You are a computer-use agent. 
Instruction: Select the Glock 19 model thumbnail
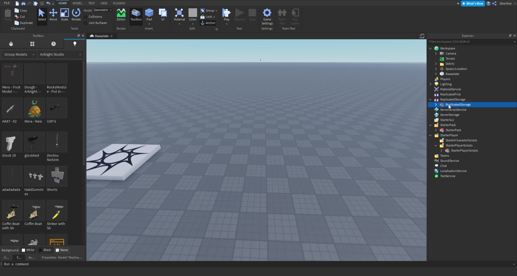[12, 142]
